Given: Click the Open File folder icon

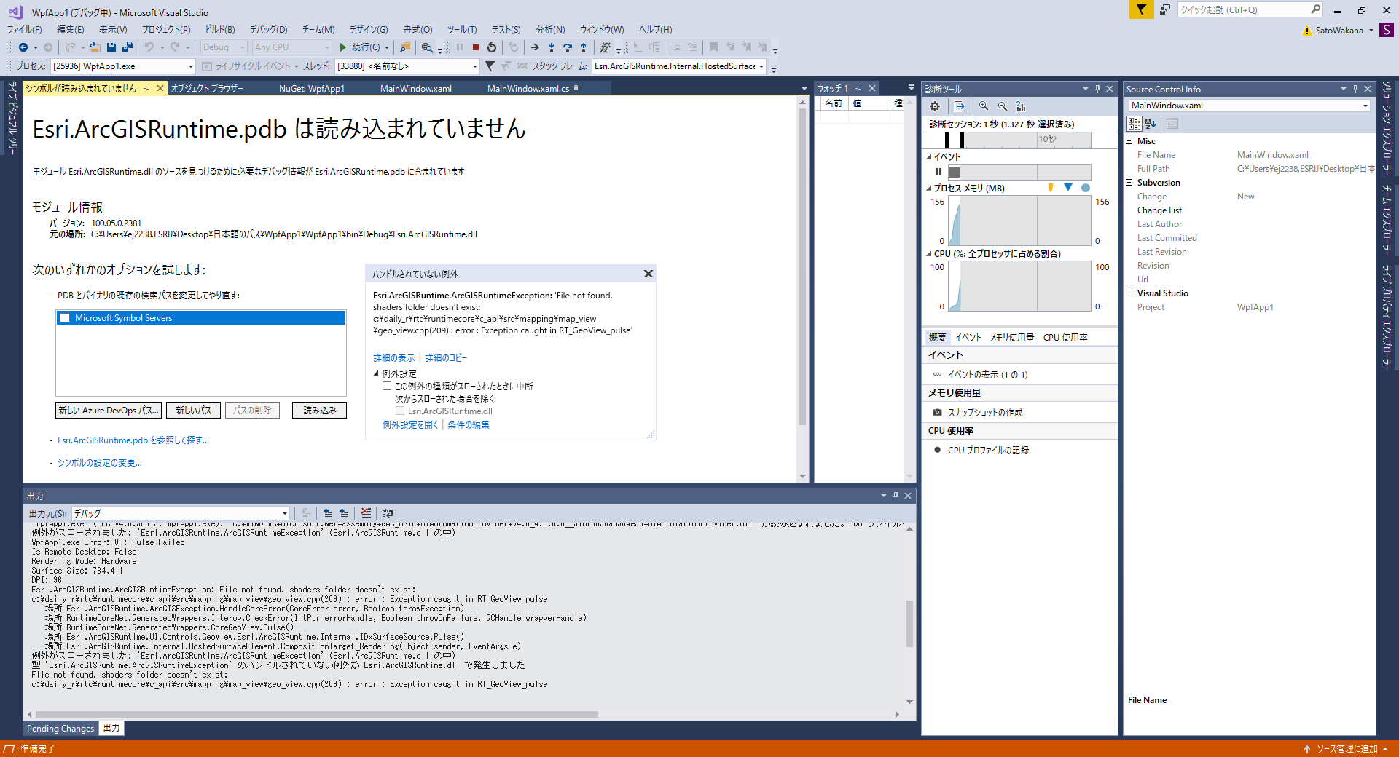Looking at the screenshot, I should pyautogui.click(x=95, y=47).
